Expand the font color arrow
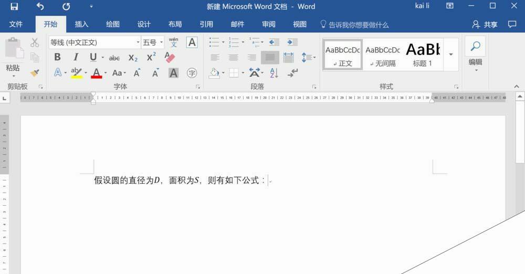Viewport: 525px width, 274px height. click(x=106, y=72)
